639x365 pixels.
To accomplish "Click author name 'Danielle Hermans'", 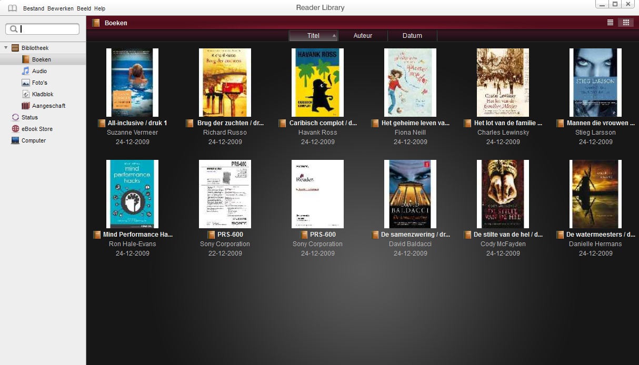I will click(595, 244).
